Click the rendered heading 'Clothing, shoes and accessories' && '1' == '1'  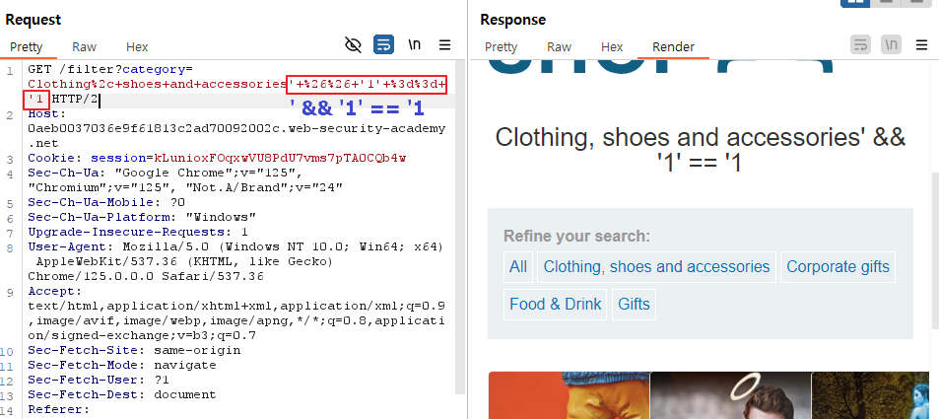(x=700, y=149)
